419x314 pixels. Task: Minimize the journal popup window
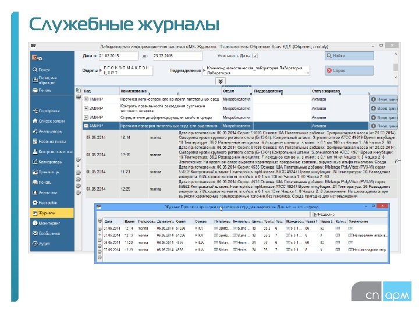tap(366, 206)
